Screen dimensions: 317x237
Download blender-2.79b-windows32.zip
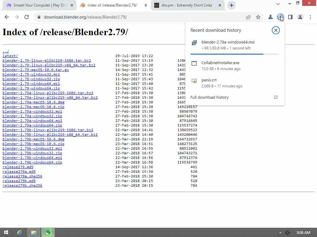click(x=32, y=153)
